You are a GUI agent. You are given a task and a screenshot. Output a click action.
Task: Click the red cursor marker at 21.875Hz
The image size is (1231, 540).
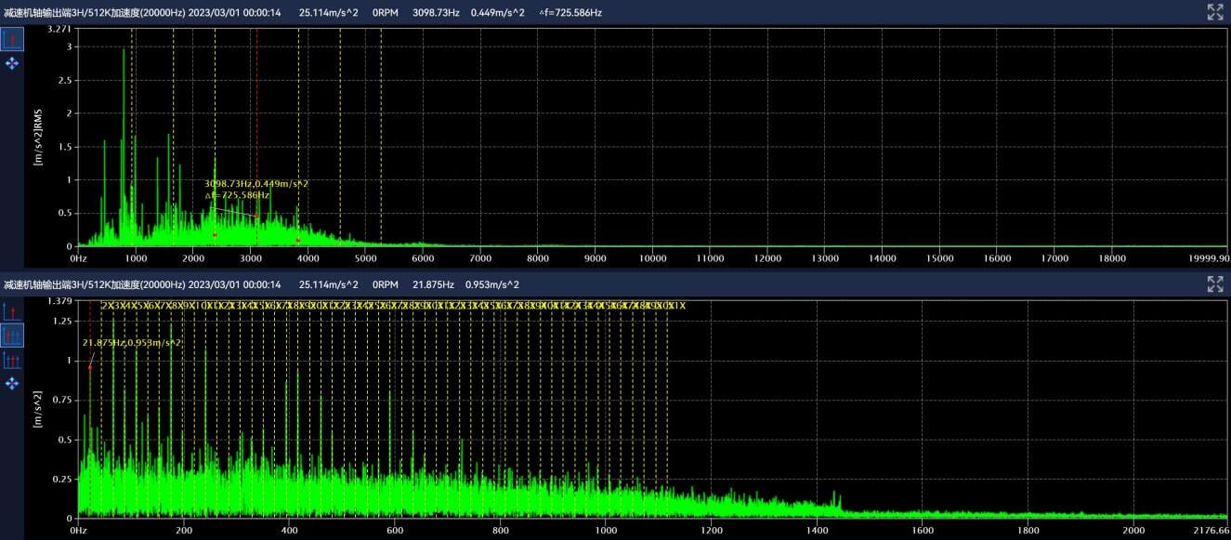[90, 368]
